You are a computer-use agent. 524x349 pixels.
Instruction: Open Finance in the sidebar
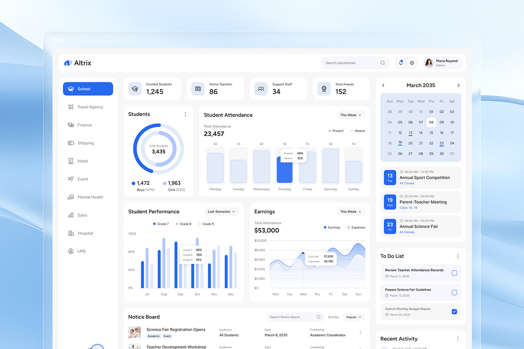88,125
